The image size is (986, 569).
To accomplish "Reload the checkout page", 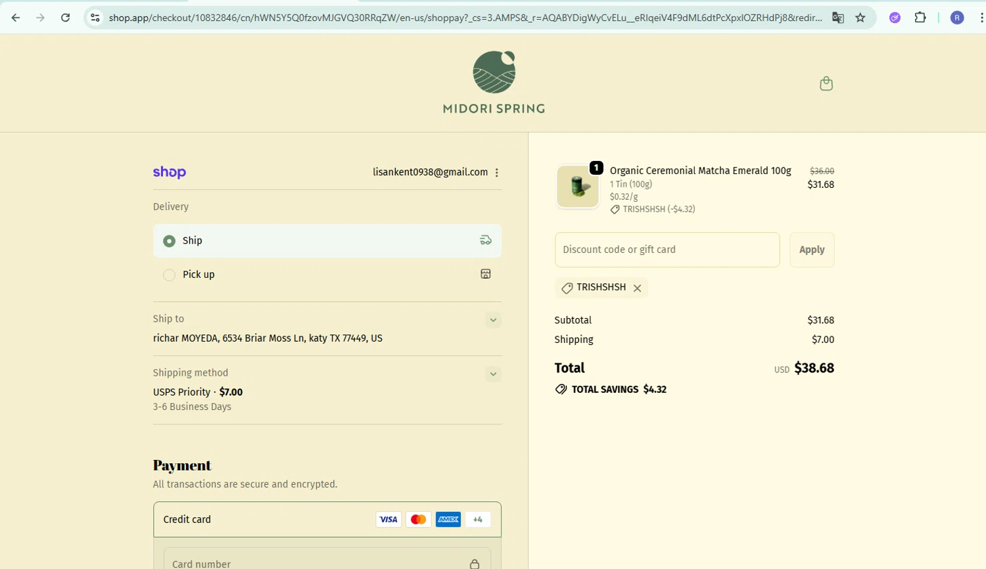I will (65, 18).
